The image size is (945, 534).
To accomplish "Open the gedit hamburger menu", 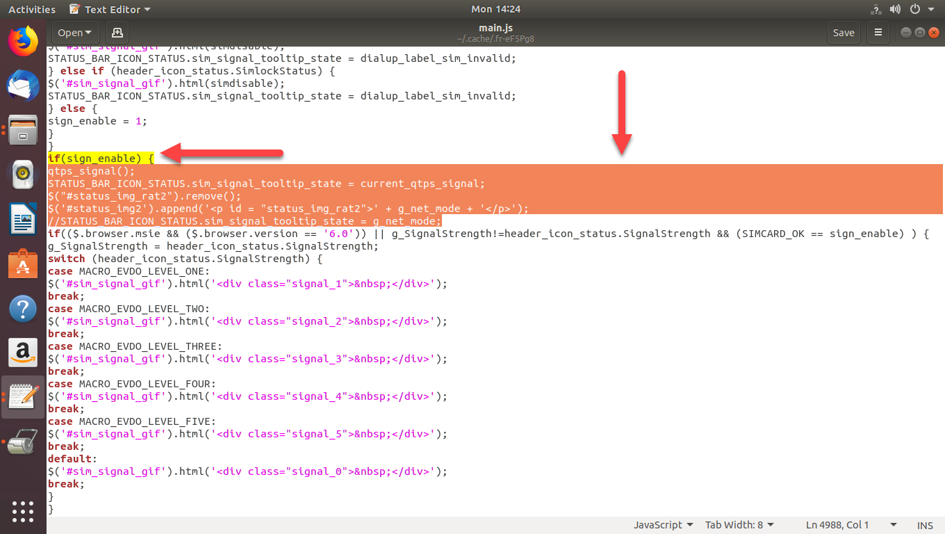I will [878, 33].
